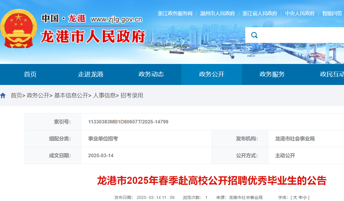
Task: Select 政务公开 navigation tab
Action: tap(212, 74)
